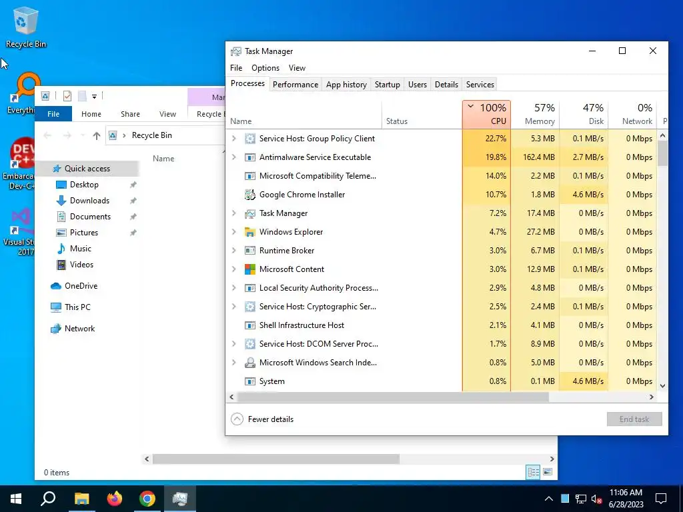Sort processes by CPU column header
The width and height of the screenshot is (683, 512).
coord(486,114)
